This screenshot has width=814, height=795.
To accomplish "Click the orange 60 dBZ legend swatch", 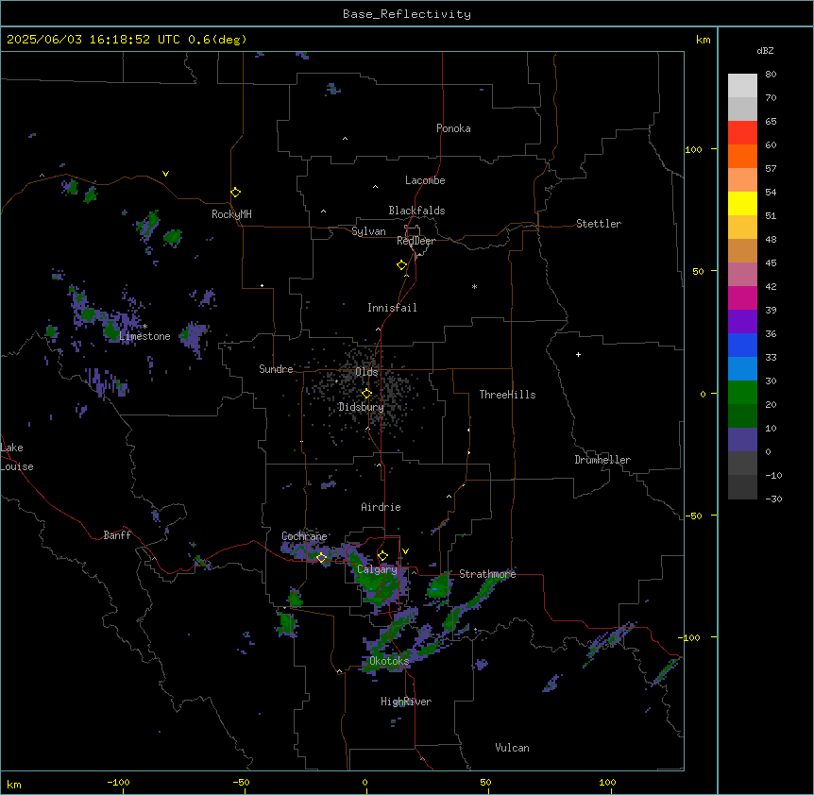I will tap(742, 156).
